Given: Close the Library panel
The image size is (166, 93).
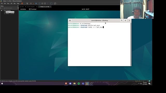Looking at the screenshot, I should 18,6.
